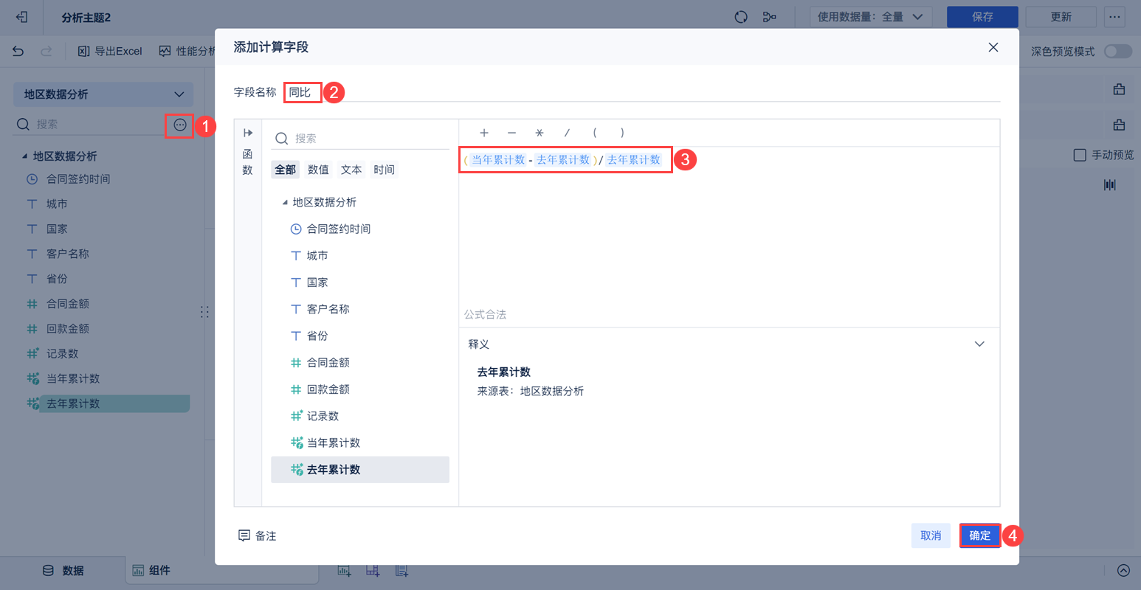
Task: Select the 全部 filter tab
Action: (285, 170)
